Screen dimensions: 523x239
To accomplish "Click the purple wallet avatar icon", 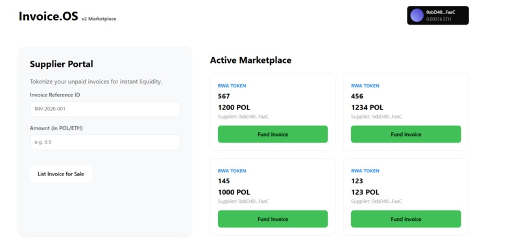I will click(417, 16).
